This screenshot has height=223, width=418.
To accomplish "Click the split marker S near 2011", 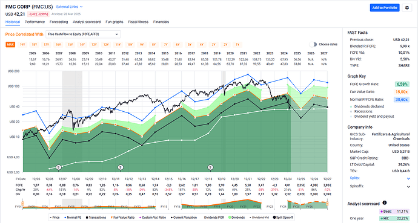I will tap(121, 167).
